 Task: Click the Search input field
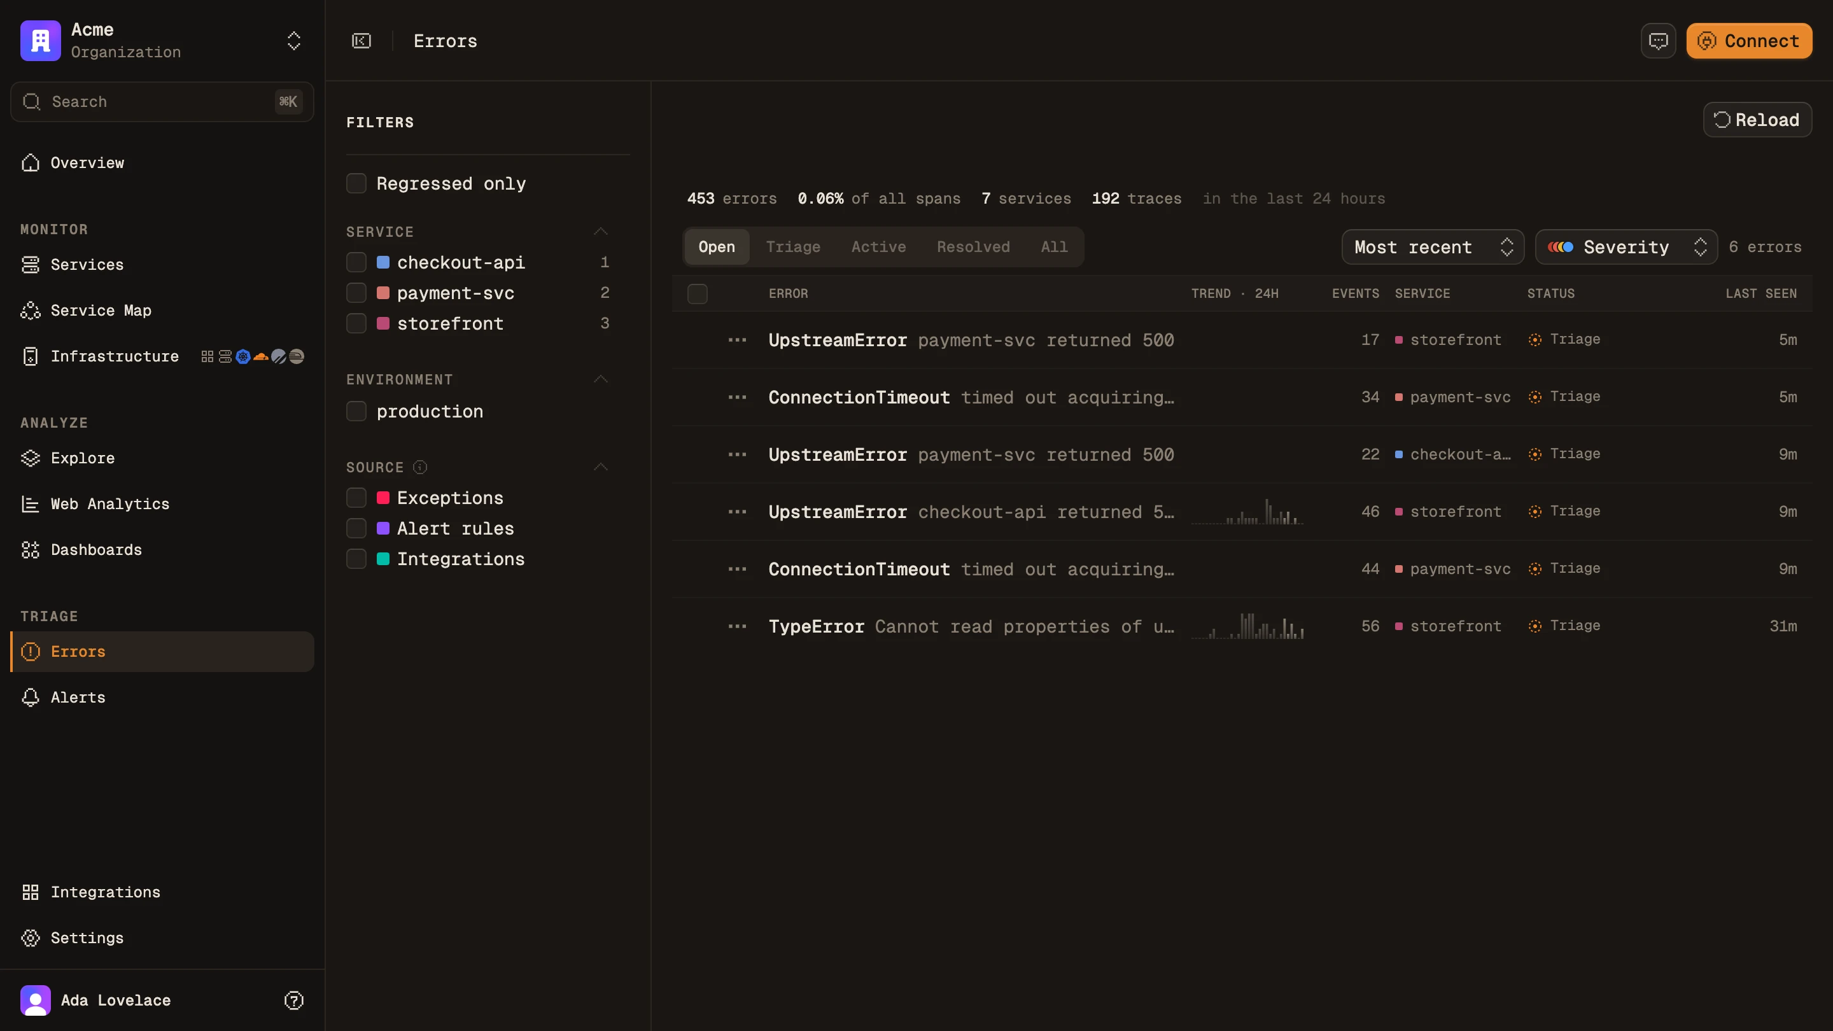(x=162, y=102)
